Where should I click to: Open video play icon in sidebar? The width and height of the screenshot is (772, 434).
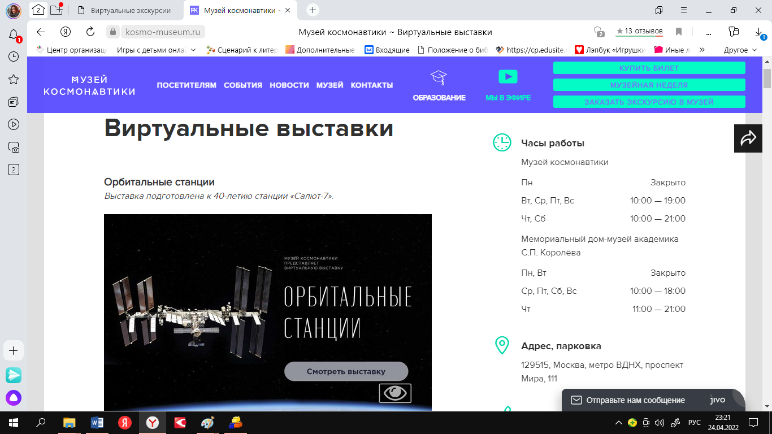pos(14,124)
